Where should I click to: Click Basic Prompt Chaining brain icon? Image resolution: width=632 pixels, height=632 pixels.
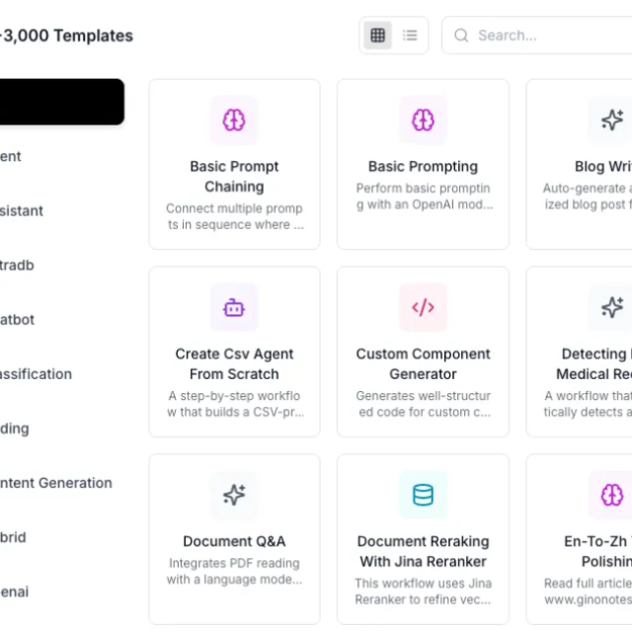click(234, 120)
